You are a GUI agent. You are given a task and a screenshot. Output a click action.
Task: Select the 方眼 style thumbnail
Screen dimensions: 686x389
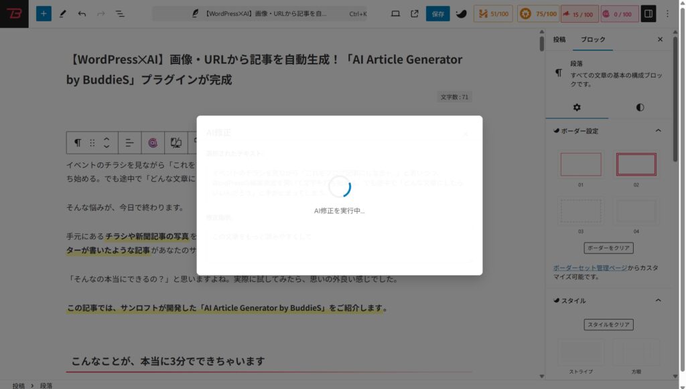(636, 352)
